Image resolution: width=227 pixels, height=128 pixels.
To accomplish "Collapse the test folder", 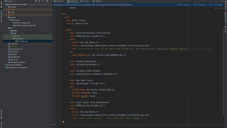I will click(x=9, y=33).
